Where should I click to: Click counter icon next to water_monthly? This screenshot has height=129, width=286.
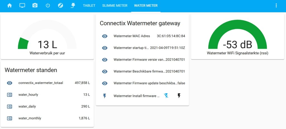(9, 118)
